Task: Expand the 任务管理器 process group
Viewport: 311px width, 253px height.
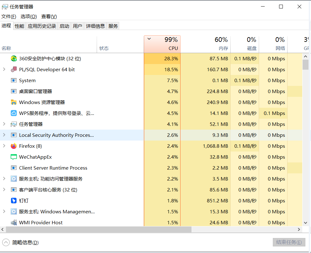Action: point(4,124)
